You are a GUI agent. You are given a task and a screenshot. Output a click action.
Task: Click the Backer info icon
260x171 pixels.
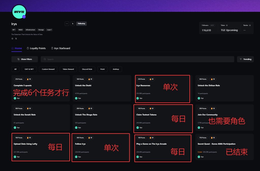tap(250, 25)
